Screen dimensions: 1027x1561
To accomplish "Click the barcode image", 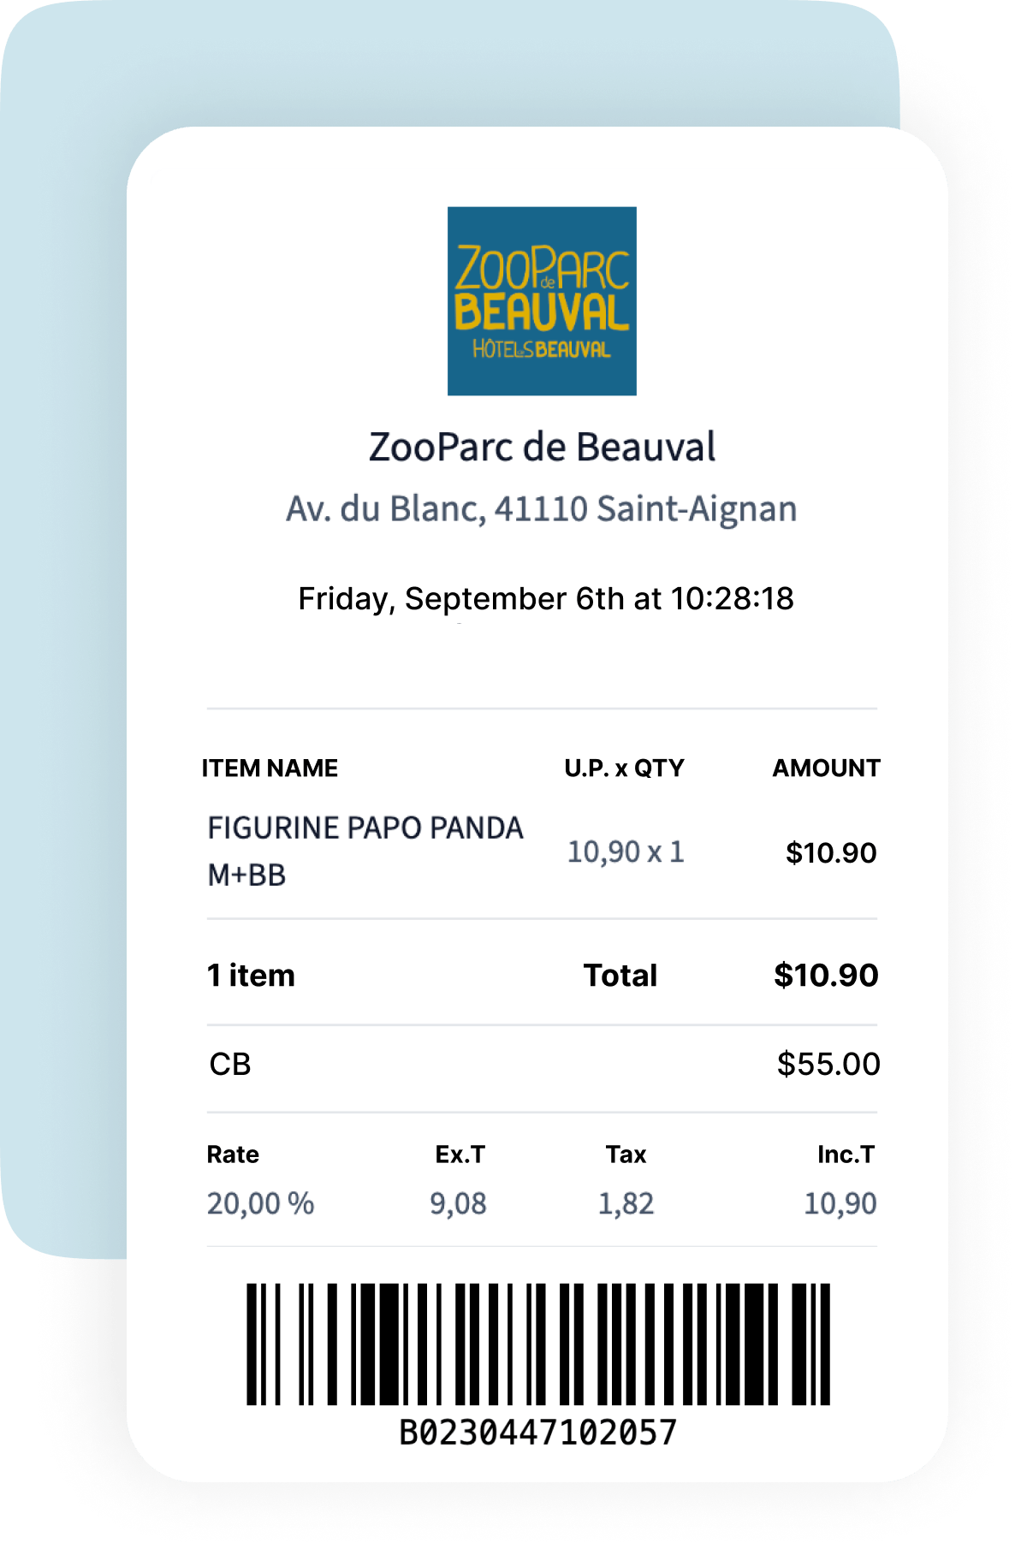I will click(538, 1344).
